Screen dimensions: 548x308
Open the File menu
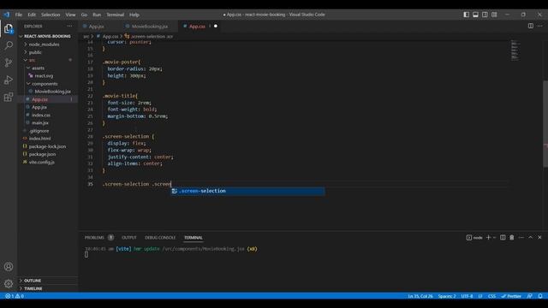19,15
